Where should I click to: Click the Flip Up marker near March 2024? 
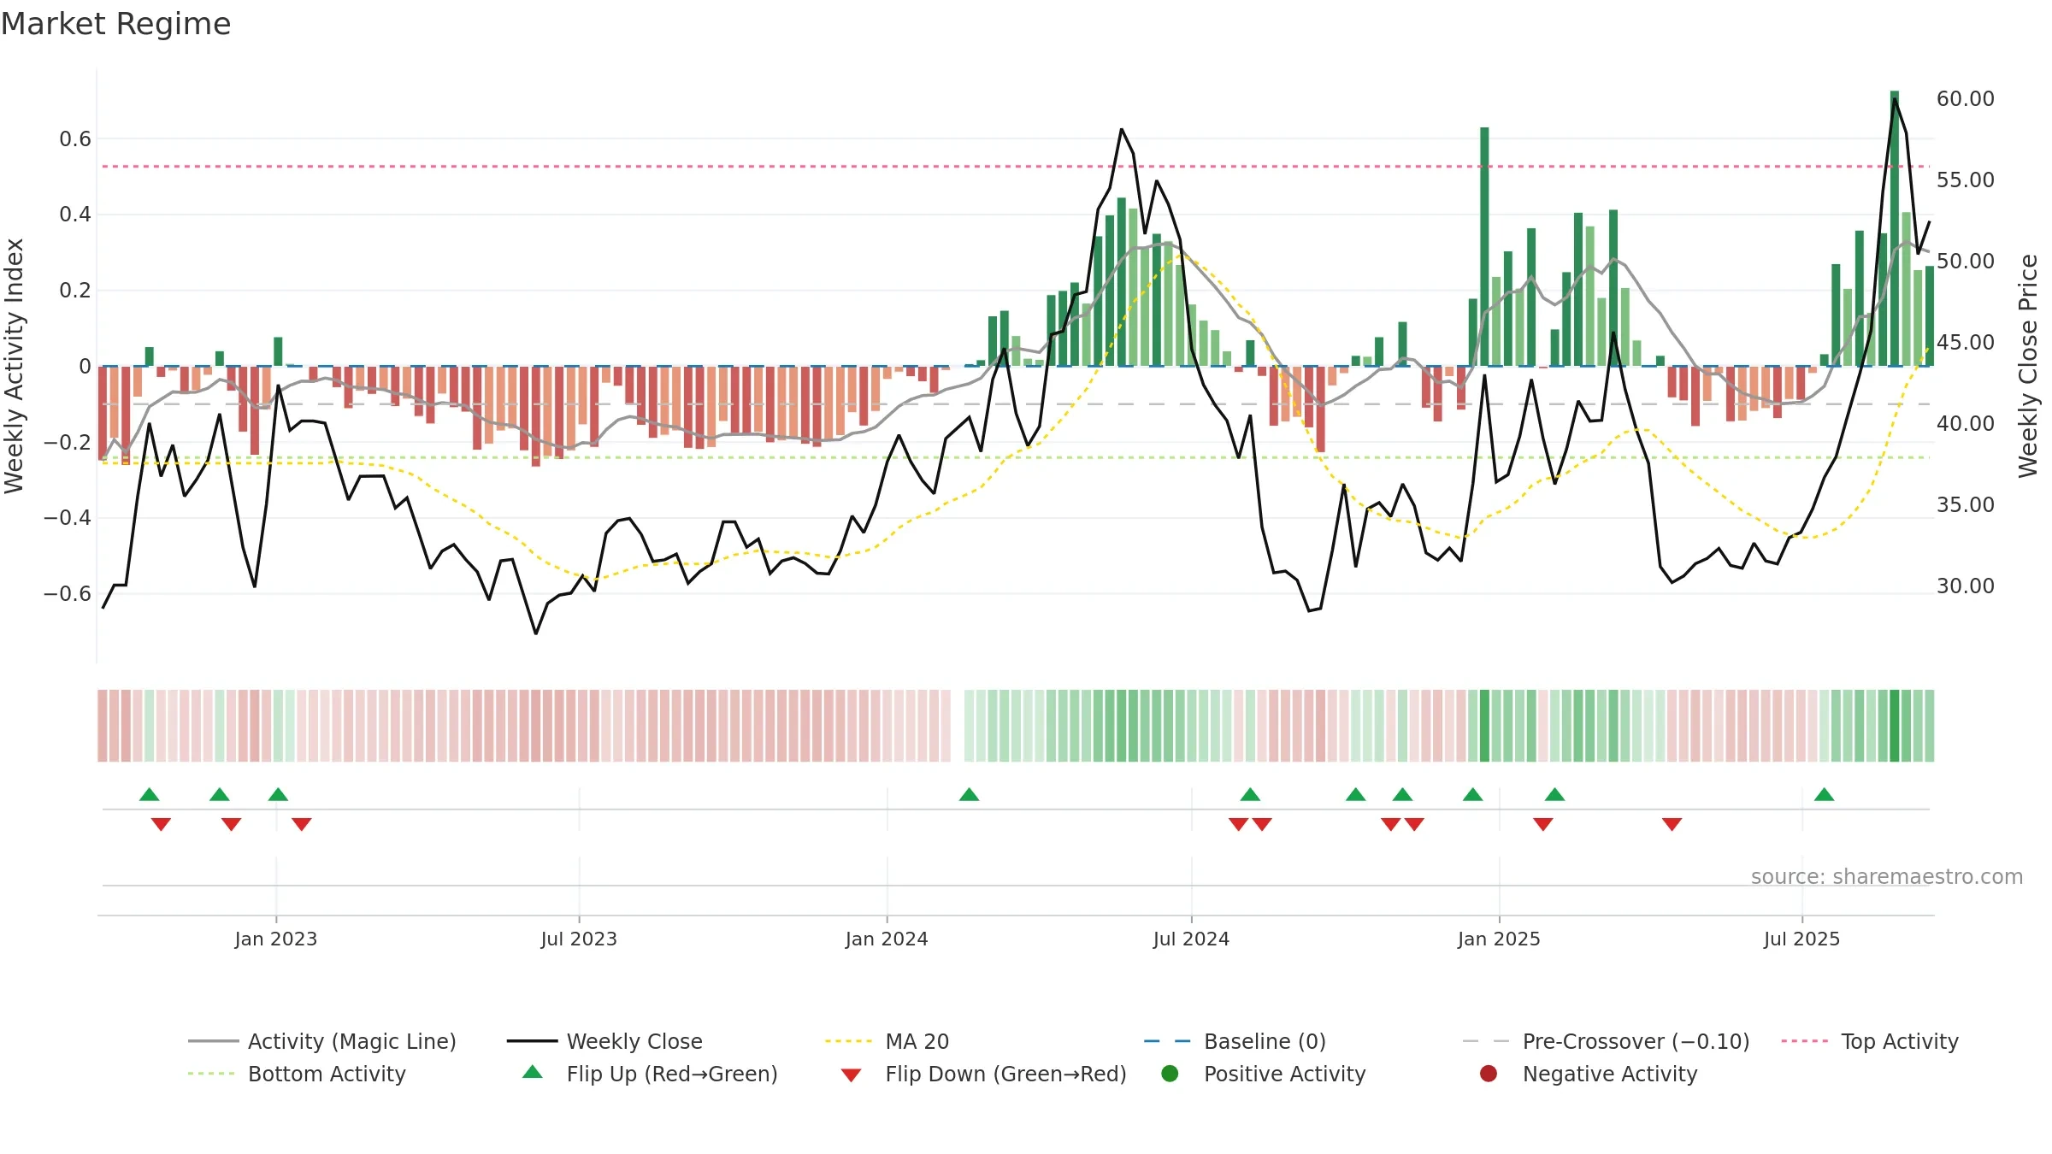969,794
